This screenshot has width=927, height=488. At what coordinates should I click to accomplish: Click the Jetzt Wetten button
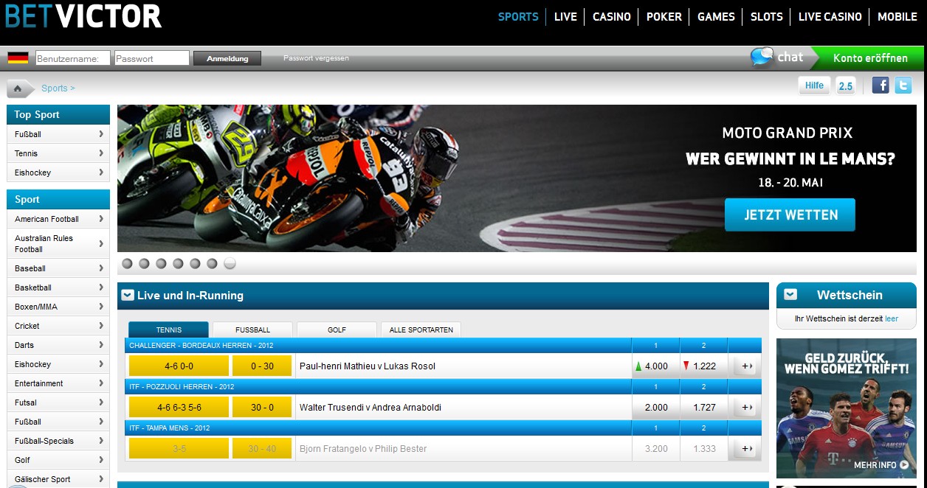(790, 215)
